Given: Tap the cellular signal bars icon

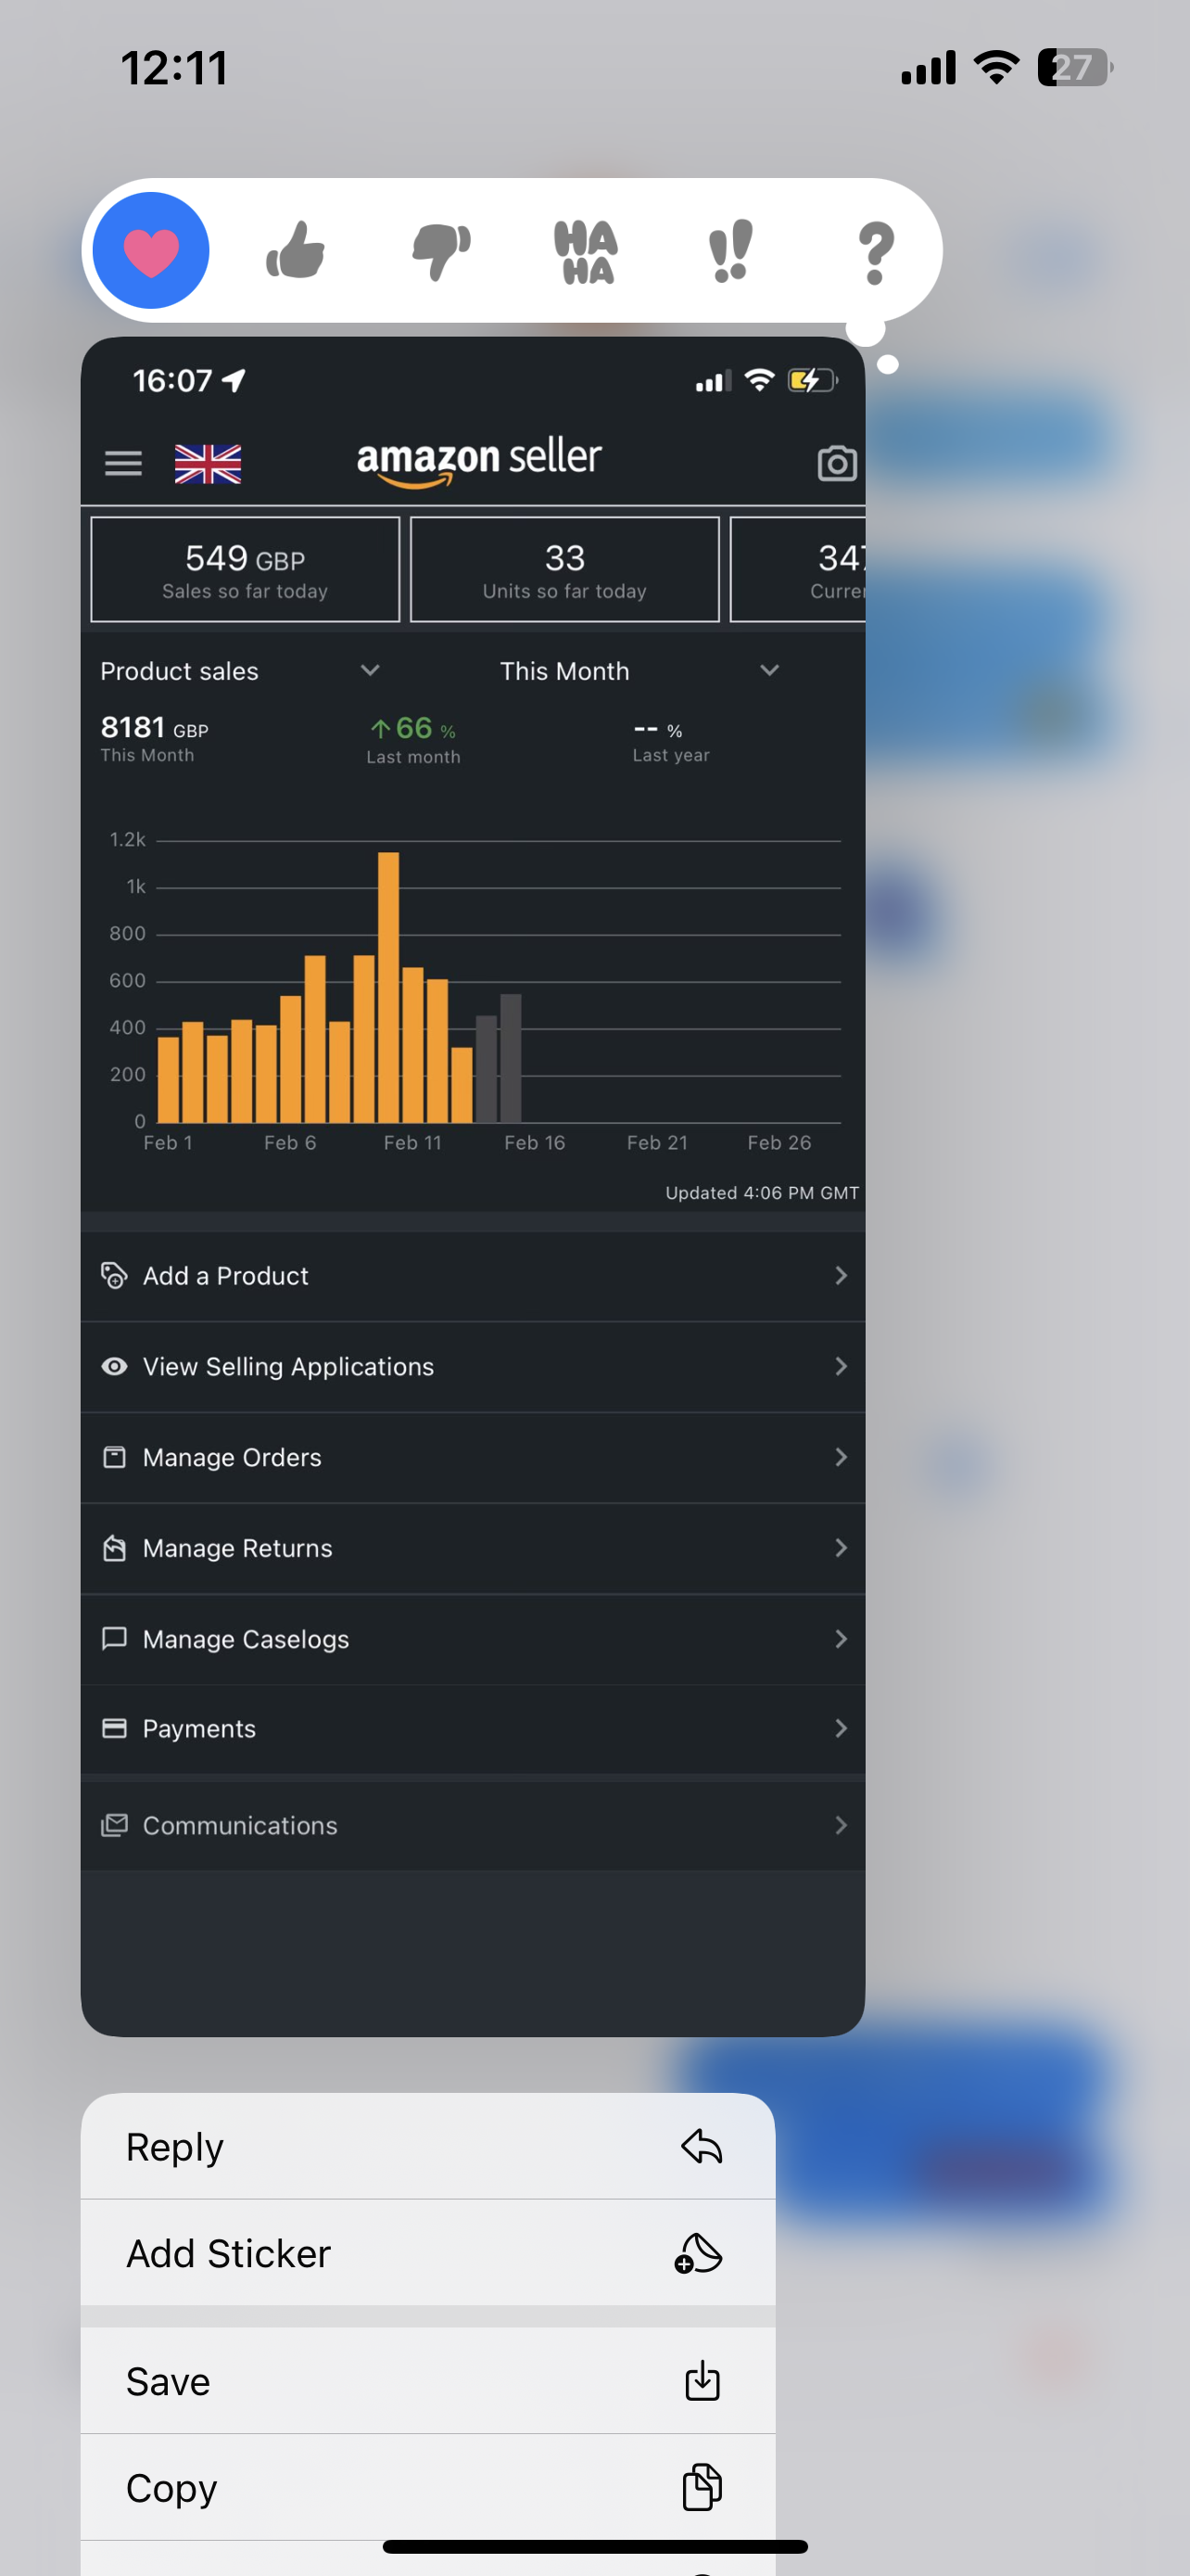Looking at the screenshot, I should (929, 68).
